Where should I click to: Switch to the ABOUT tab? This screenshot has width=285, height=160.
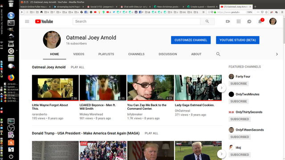click(196, 54)
